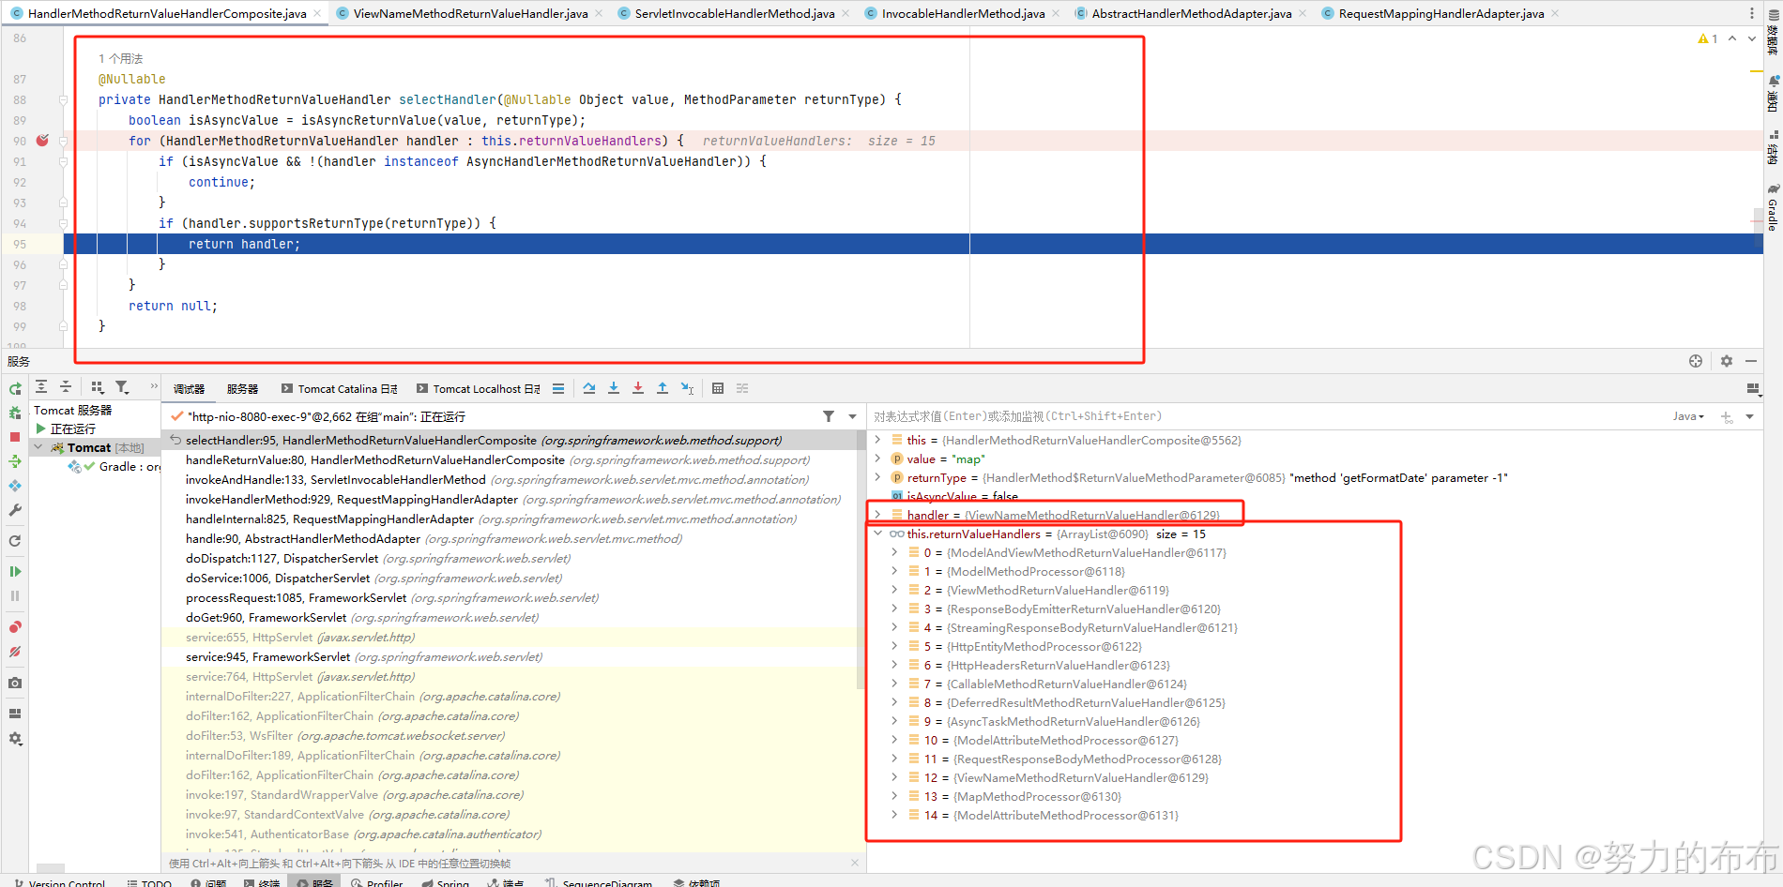Switch to InvocableHandlerMethod.java tab
The width and height of the screenshot is (1783, 887).
963,13
